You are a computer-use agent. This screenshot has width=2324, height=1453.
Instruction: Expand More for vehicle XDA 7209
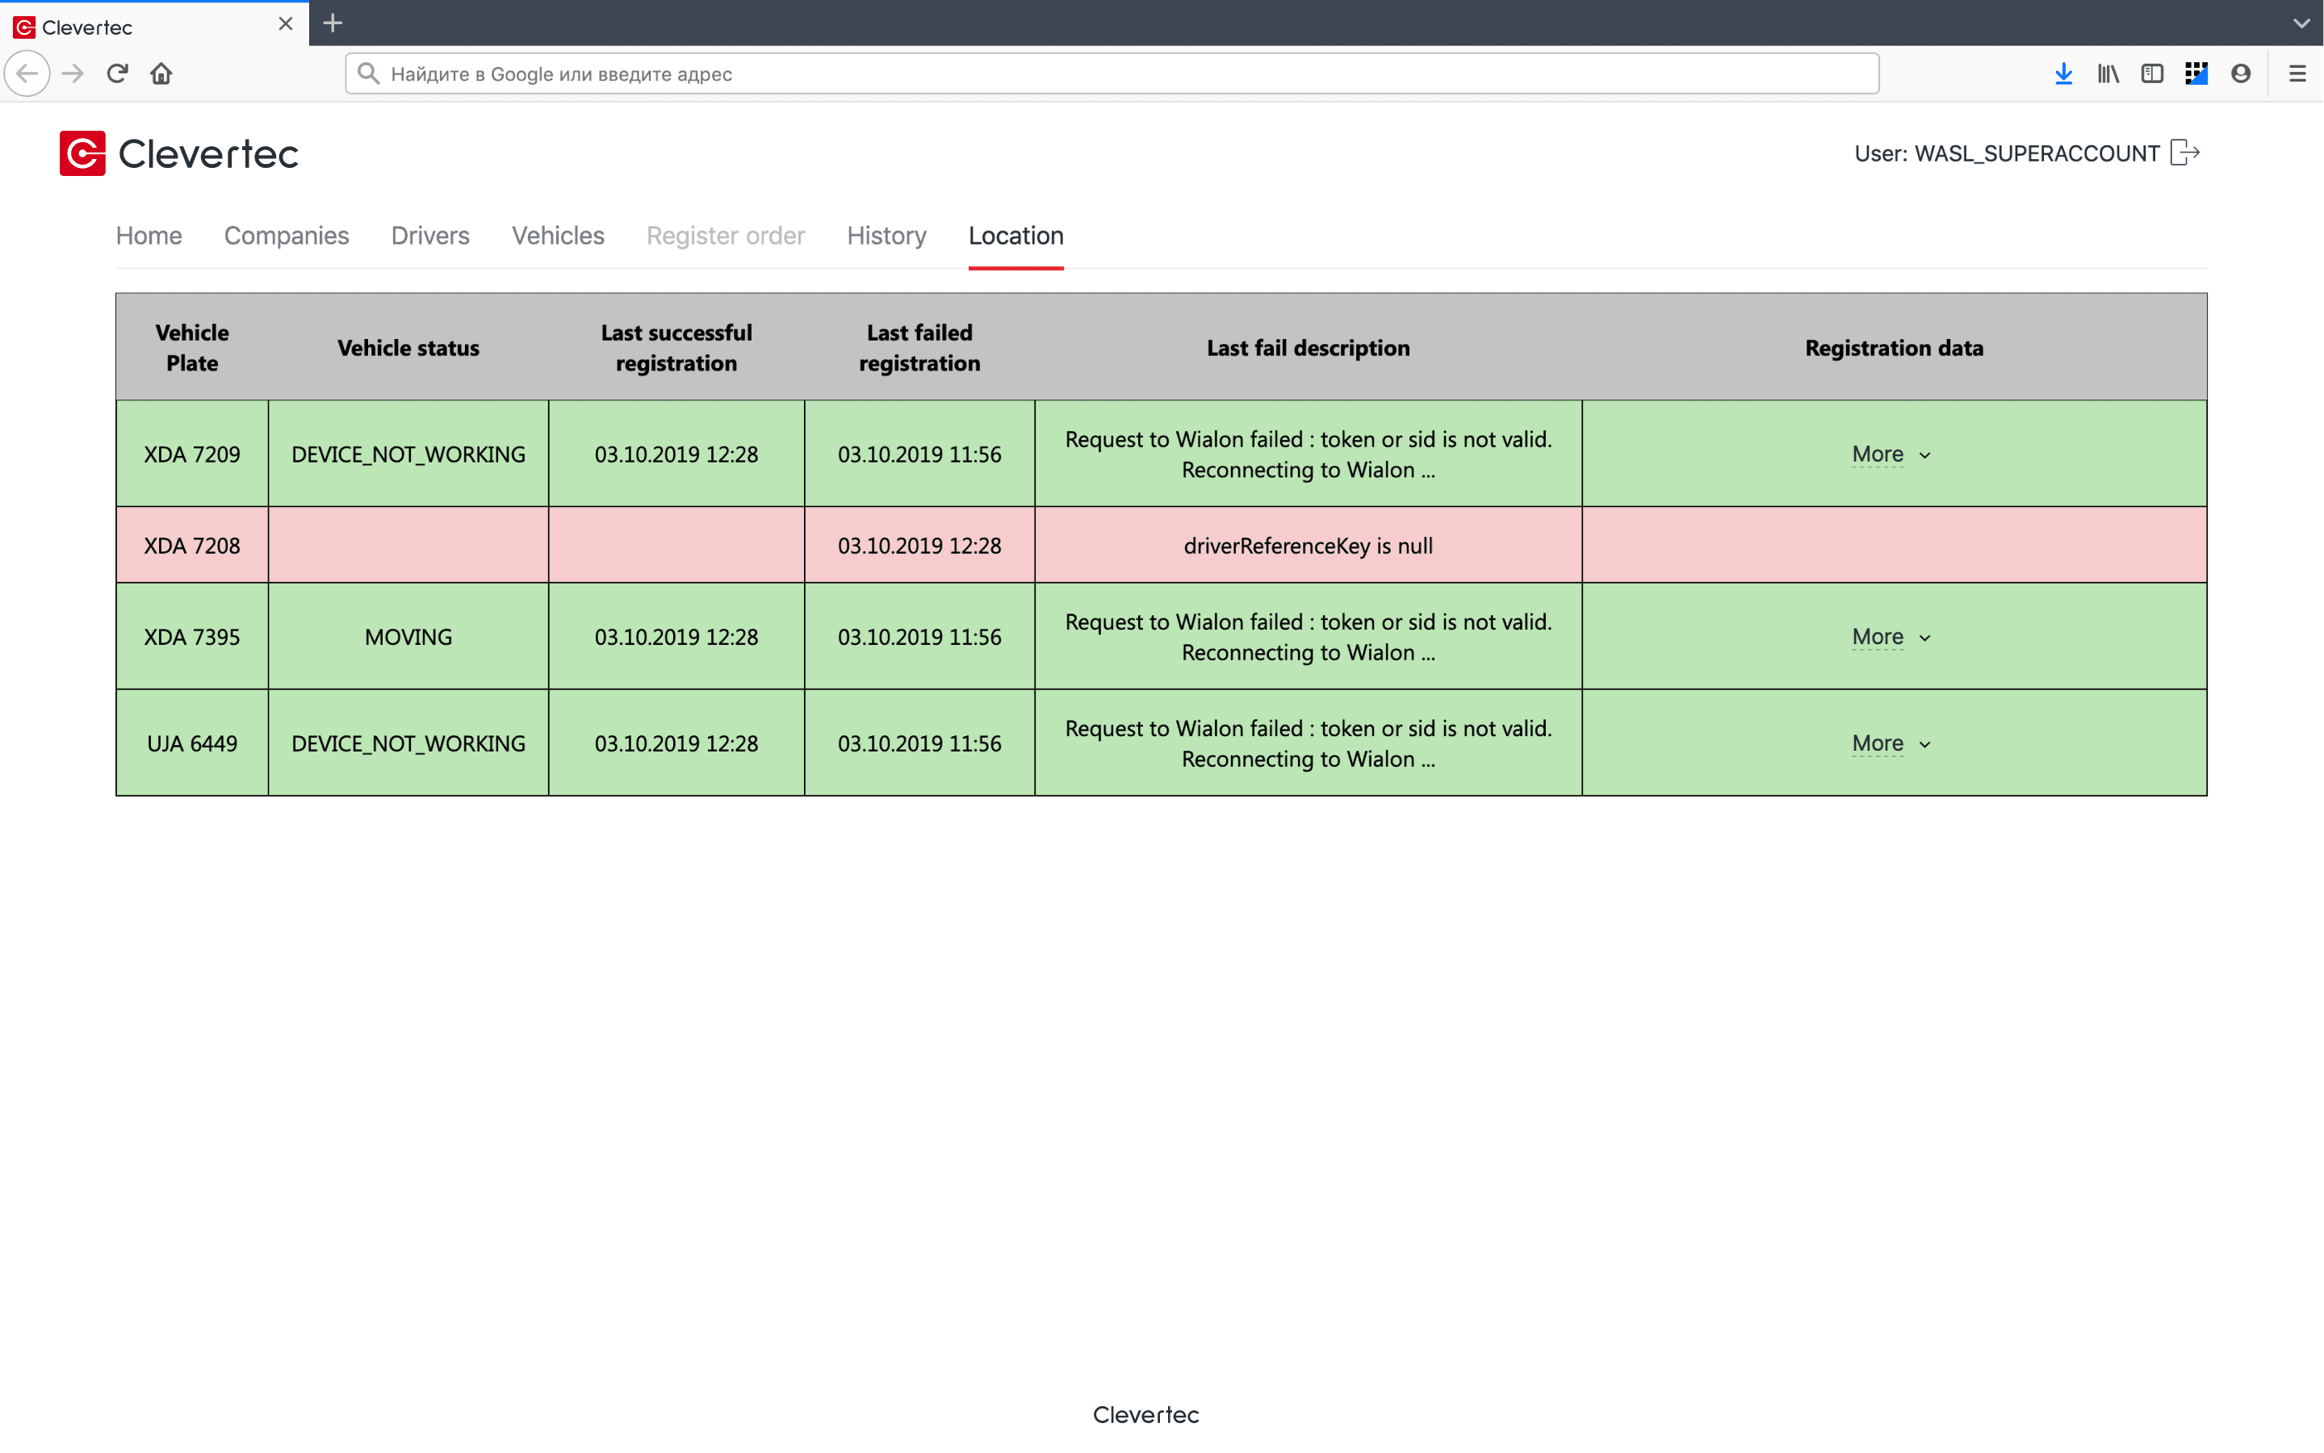(x=1890, y=454)
